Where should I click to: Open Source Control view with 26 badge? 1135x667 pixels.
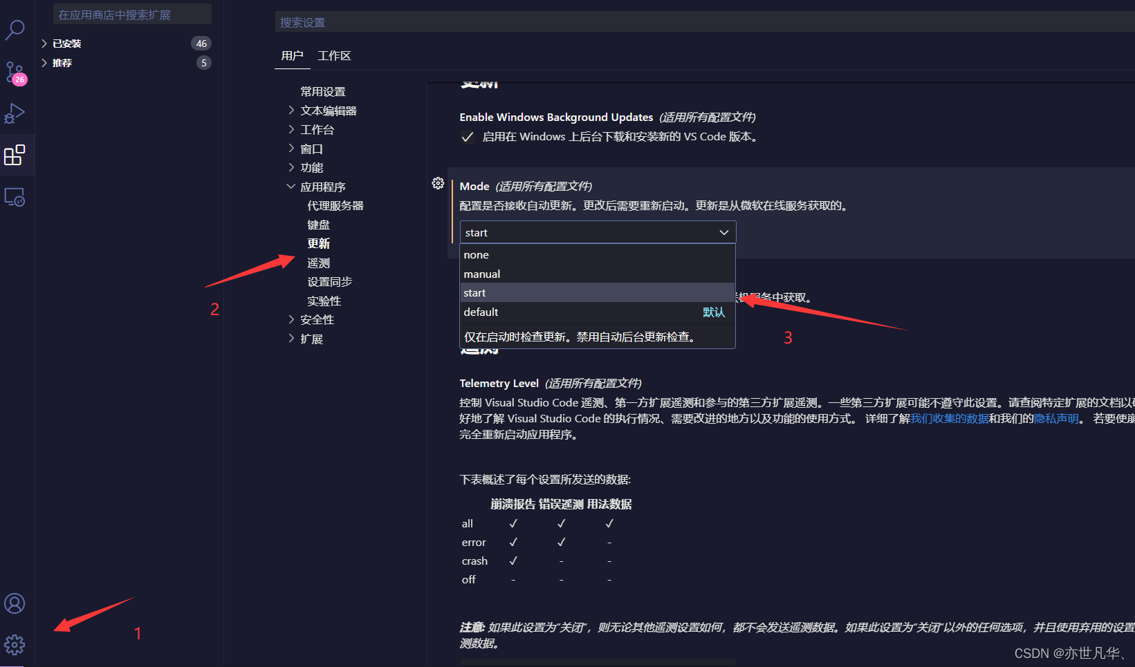pos(15,73)
